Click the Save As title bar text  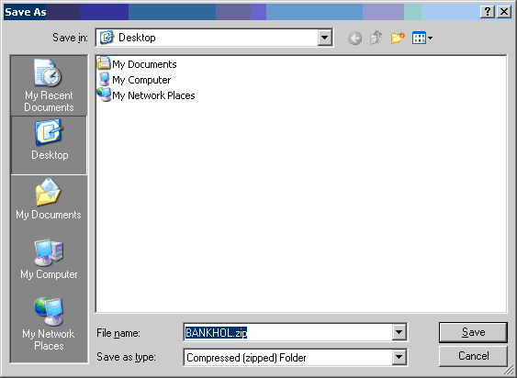(x=26, y=12)
